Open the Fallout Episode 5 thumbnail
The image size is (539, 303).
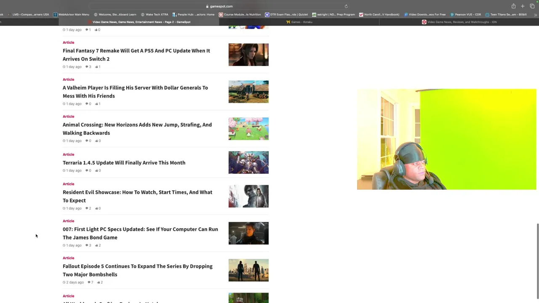coord(248,270)
